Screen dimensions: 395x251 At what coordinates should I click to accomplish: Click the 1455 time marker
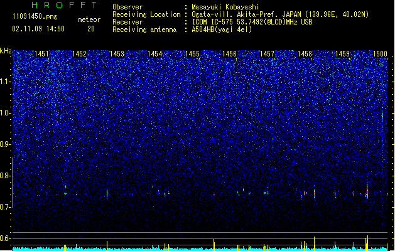click(192, 54)
